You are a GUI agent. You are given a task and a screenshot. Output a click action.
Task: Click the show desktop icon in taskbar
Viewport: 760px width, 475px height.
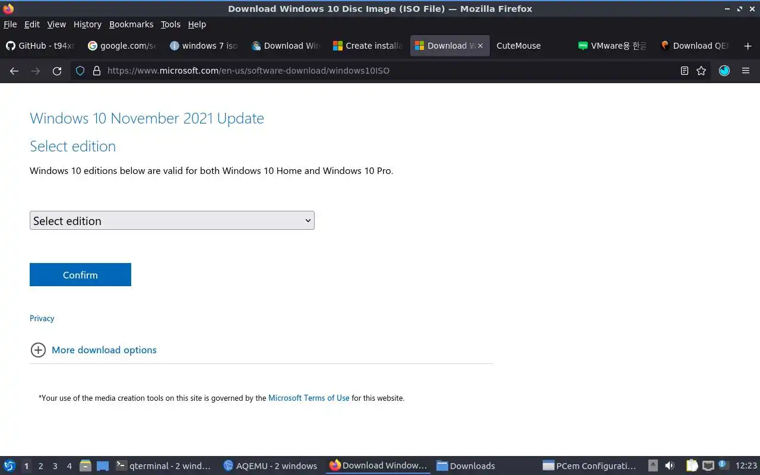(103, 466)
